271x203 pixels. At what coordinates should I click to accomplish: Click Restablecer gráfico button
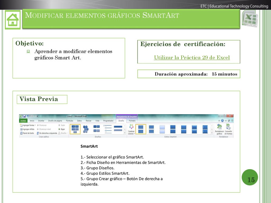coord(219,130)
